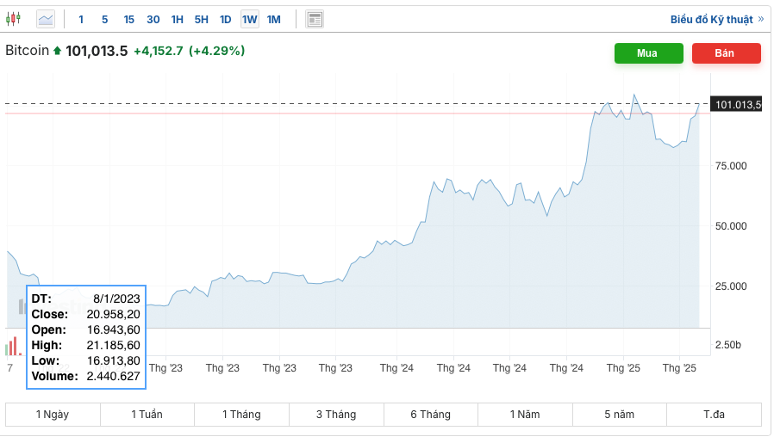Image resolution: width=774 pixels, height=443 pixels.
Task: Show the 1 Ngày time range
Action: click(53, 415)
